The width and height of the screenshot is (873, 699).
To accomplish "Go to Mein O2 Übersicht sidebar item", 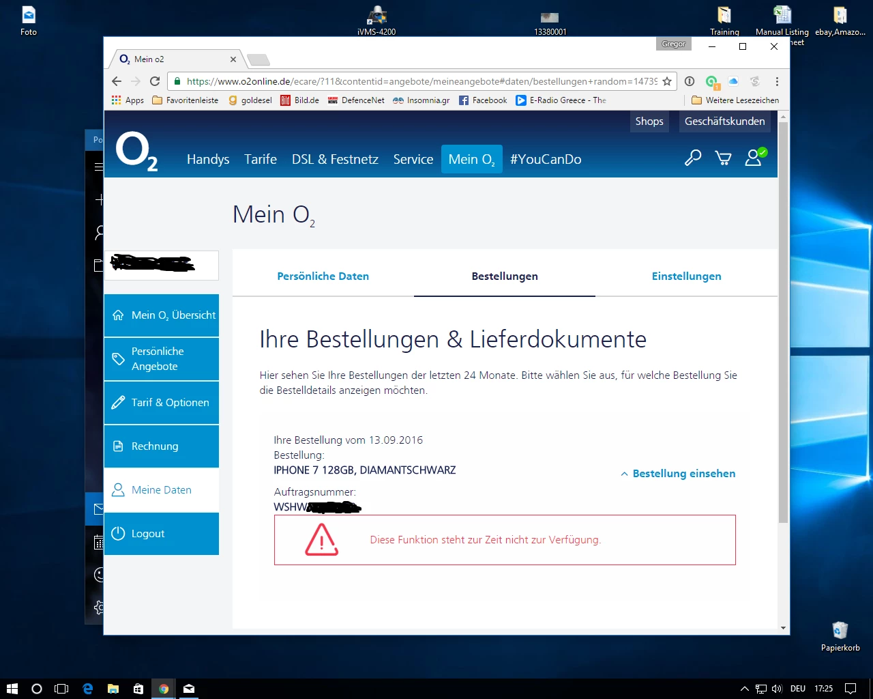I will tap(162, 315).
